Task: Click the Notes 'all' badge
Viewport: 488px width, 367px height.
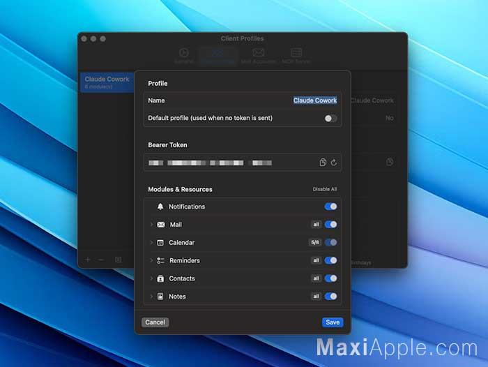Action: [x=316, y=297]
